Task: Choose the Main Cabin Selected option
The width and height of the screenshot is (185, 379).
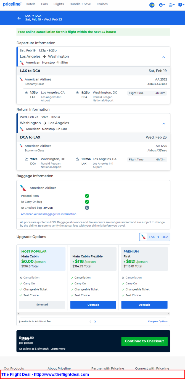Action: pos(42,305)
